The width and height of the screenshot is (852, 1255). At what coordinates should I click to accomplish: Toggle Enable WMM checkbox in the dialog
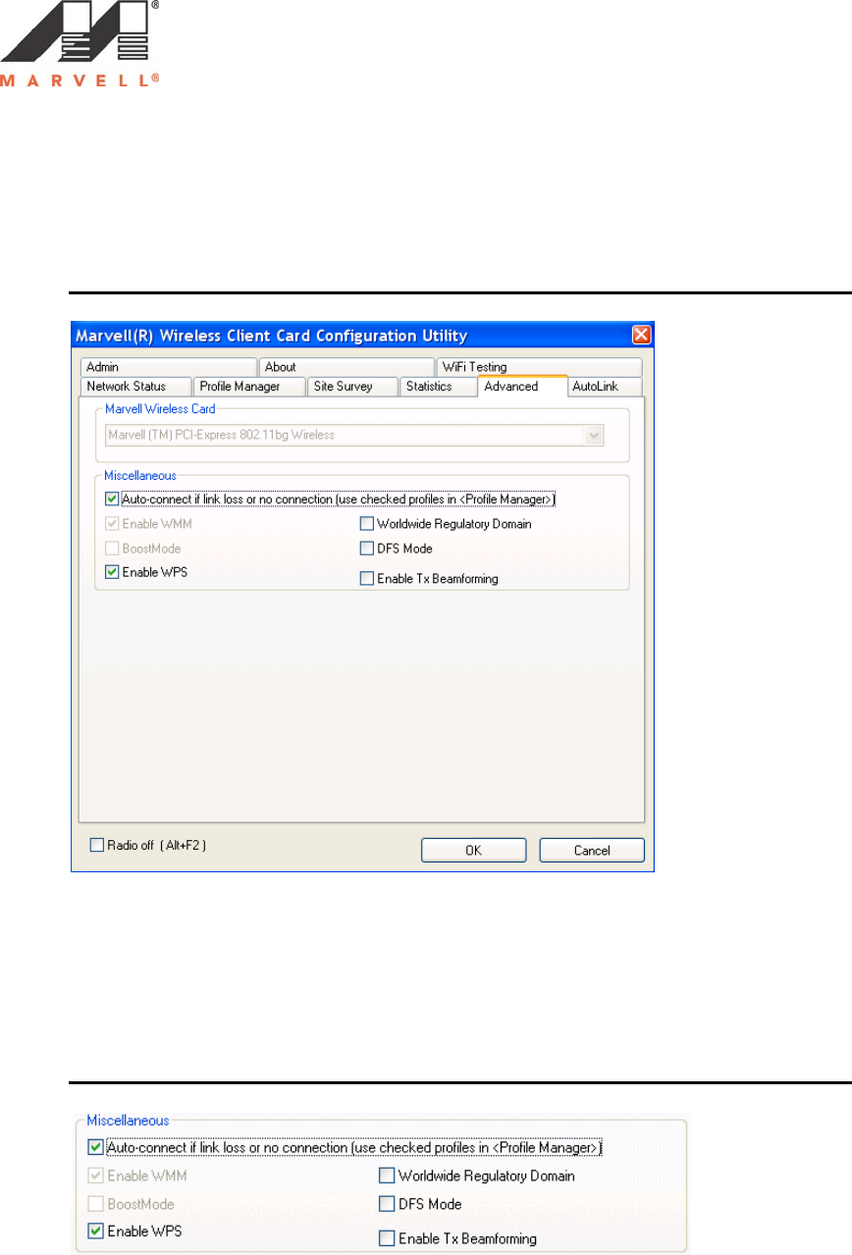(x=112, y=524)
